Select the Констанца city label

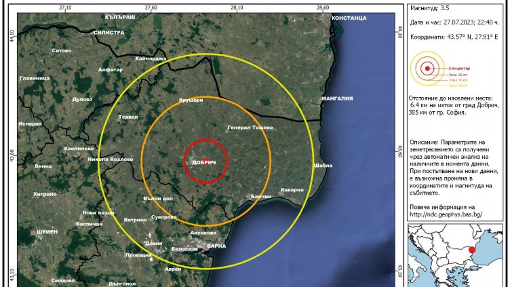click(349, 18)
